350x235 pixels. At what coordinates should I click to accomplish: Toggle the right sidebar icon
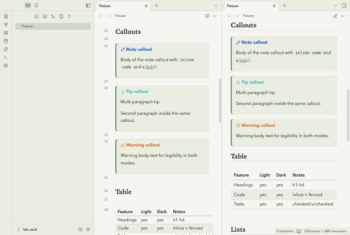(344, 5)
